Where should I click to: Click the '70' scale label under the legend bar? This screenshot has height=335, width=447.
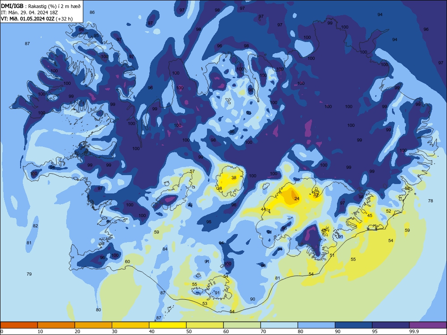click(x=263, y=331)
